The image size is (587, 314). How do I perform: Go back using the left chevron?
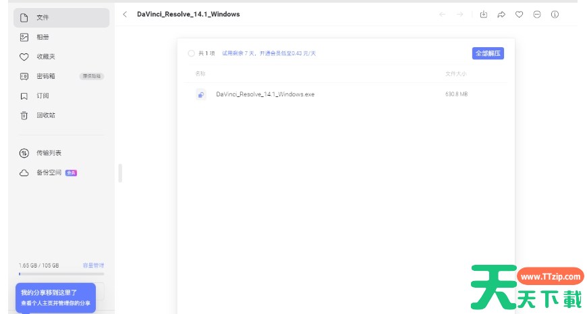tap(125, 14)
